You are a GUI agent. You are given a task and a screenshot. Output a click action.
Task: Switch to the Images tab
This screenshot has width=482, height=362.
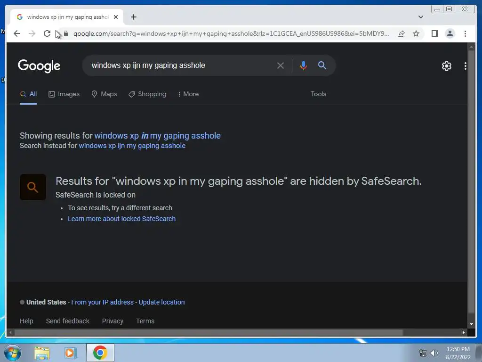(x=64, y=94)
